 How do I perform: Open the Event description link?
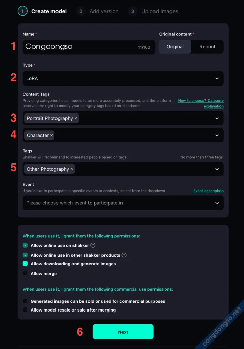208,191
